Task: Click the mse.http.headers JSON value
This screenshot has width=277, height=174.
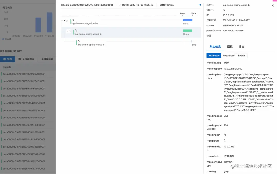Action: tap(249, 92)
